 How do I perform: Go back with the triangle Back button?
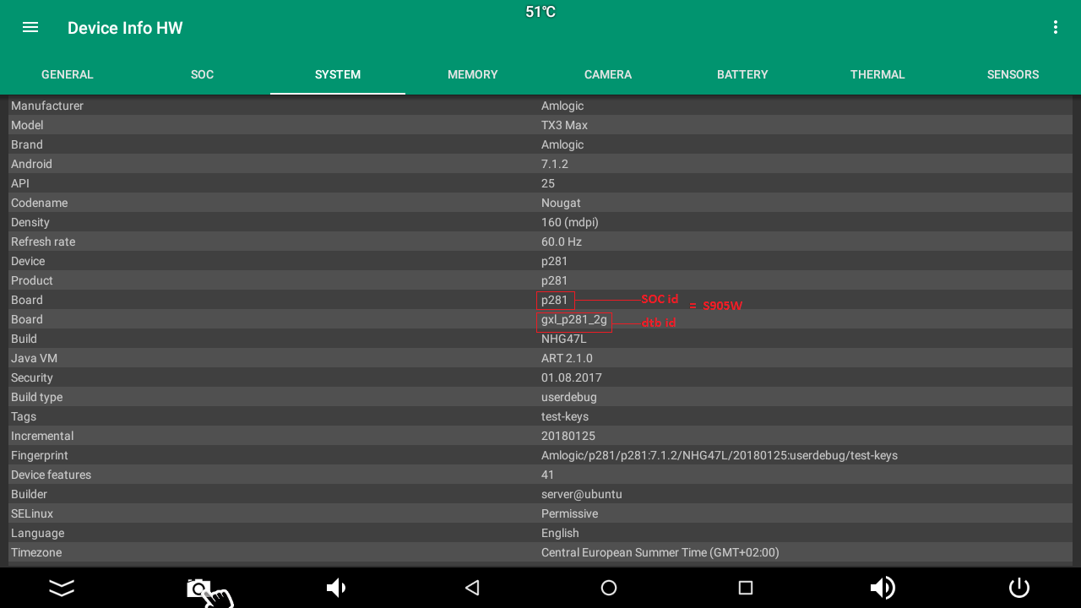tap(472, 588)
